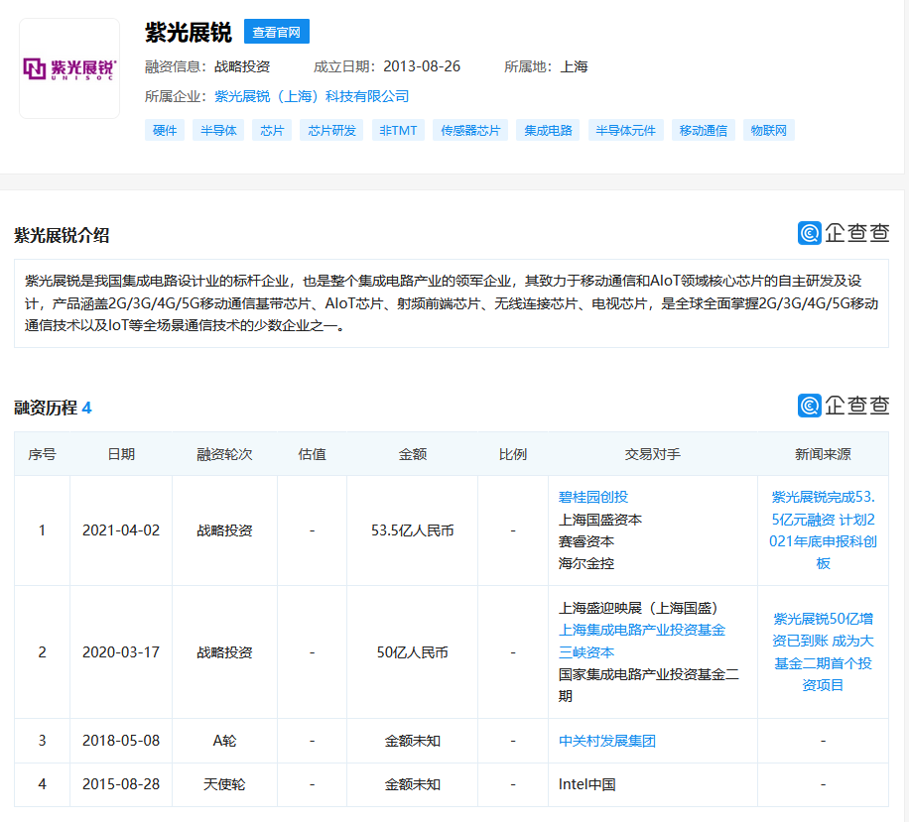This screenshot has width=909, height=822.
Task: Open the 中关村发展集团 investor link
Action: (x=607, y=741)
